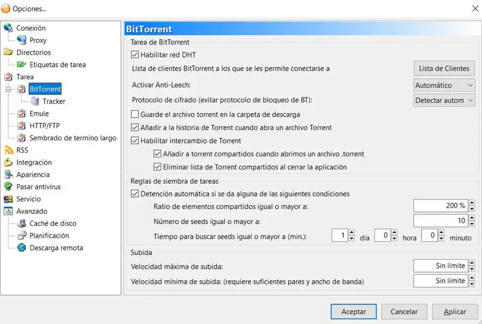Select Proxy tree item

tap(38, 40)
